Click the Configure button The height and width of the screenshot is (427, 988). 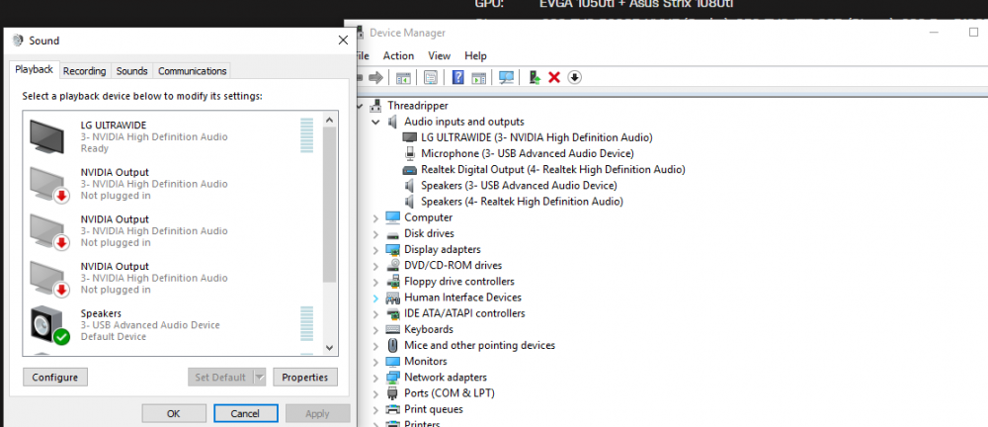coord(55,378)
